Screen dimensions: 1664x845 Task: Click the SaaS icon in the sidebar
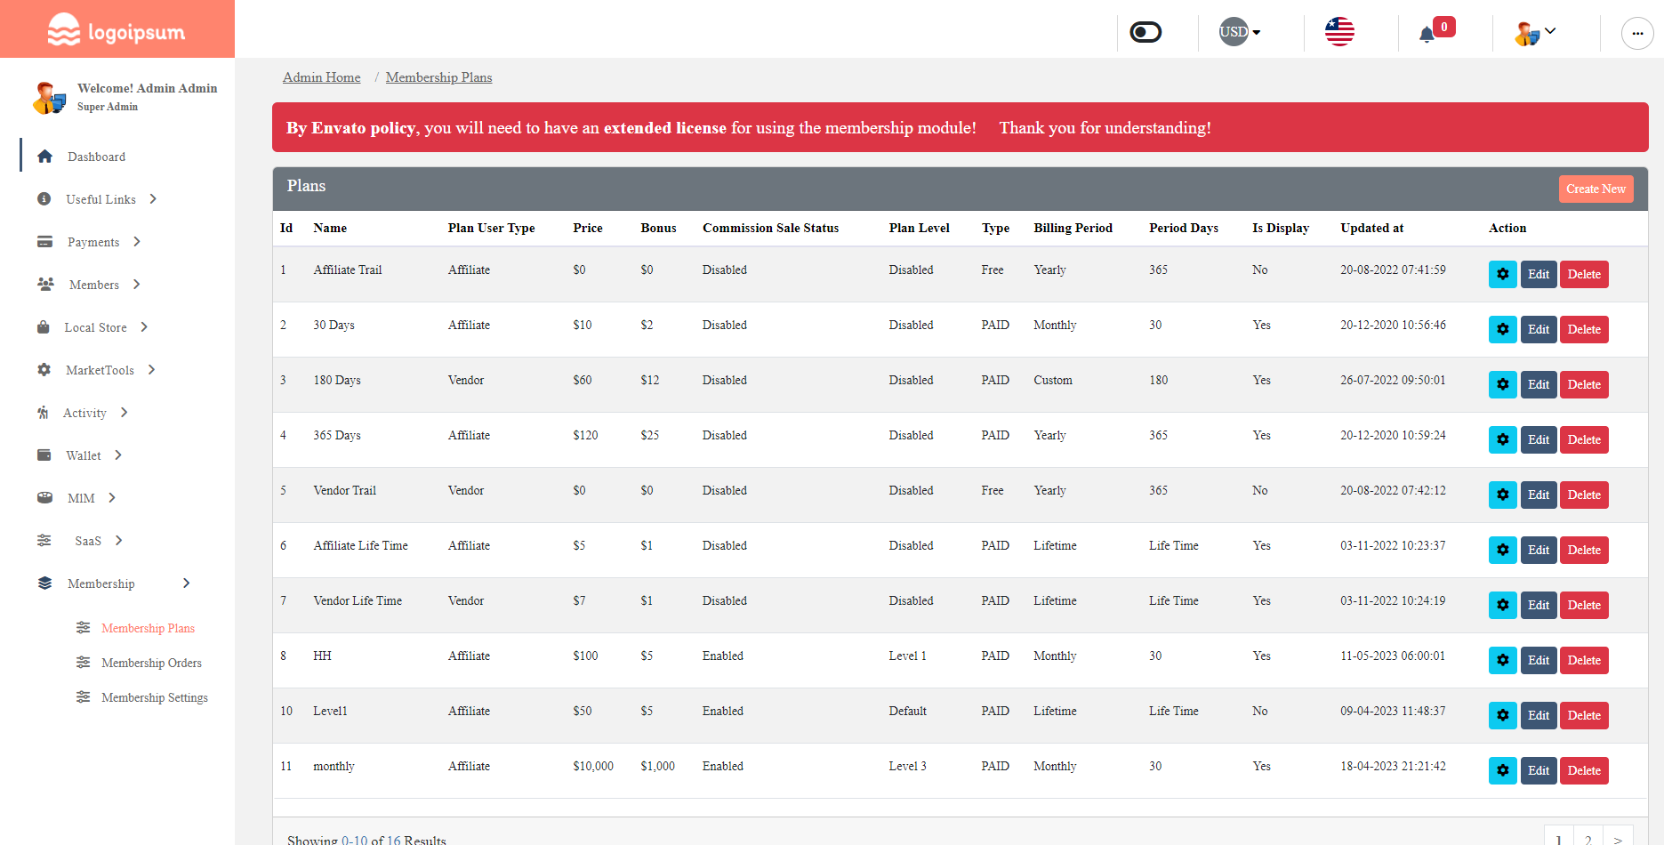pos(44,540)
